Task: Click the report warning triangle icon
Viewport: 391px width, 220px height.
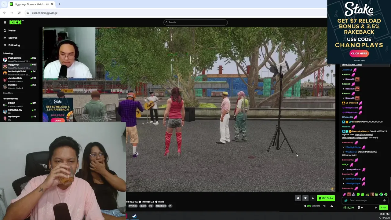Action: click(331, 206)
